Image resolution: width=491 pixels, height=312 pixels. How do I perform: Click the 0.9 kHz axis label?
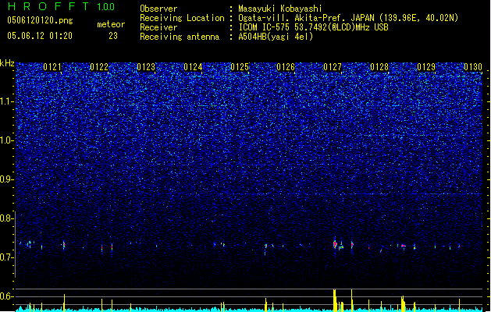pos(6,179)
